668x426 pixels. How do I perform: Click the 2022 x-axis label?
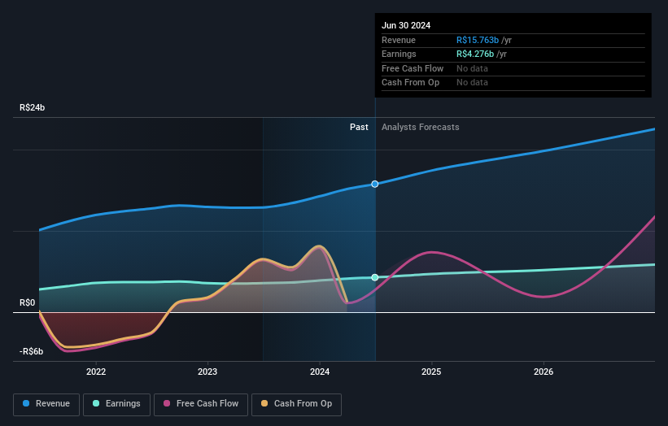(96, 372)
